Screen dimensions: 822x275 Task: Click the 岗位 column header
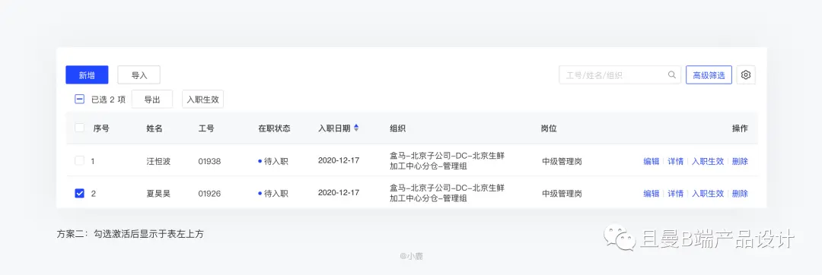549,128
